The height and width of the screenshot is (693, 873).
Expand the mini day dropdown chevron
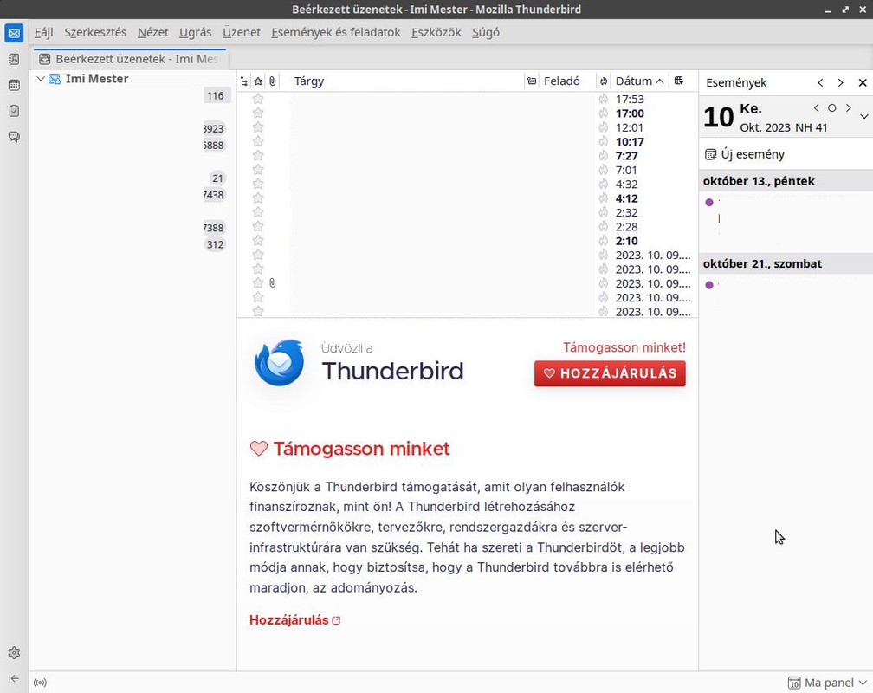864,116
